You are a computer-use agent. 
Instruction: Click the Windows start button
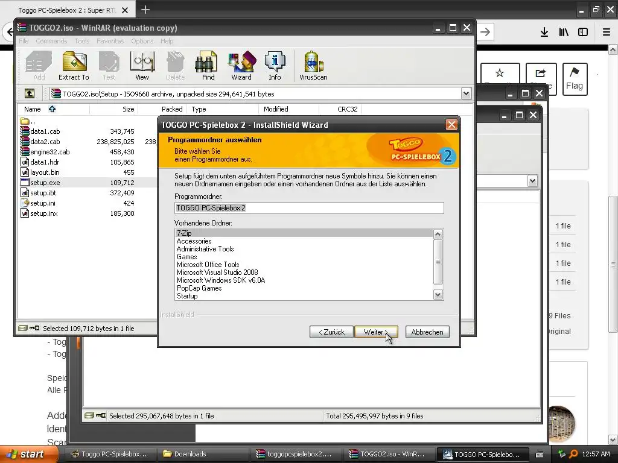click(28, 454)
